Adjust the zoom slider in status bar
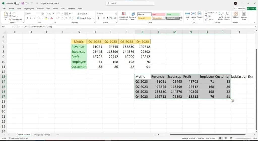Viewport: 258px width, 141px height. click(x=245, y=138)
